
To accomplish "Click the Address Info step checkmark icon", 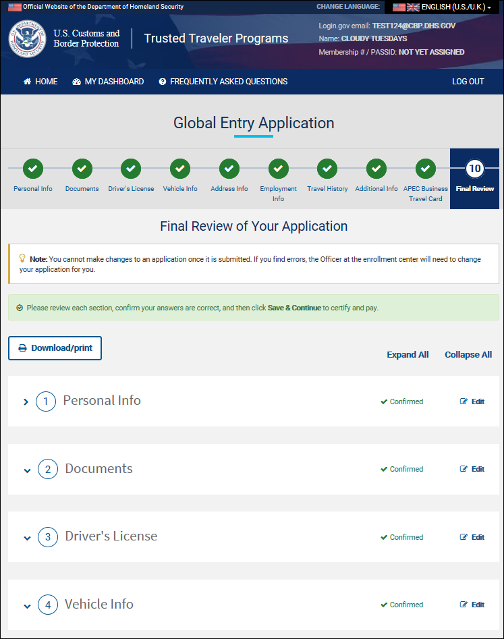I will [229, 168].
